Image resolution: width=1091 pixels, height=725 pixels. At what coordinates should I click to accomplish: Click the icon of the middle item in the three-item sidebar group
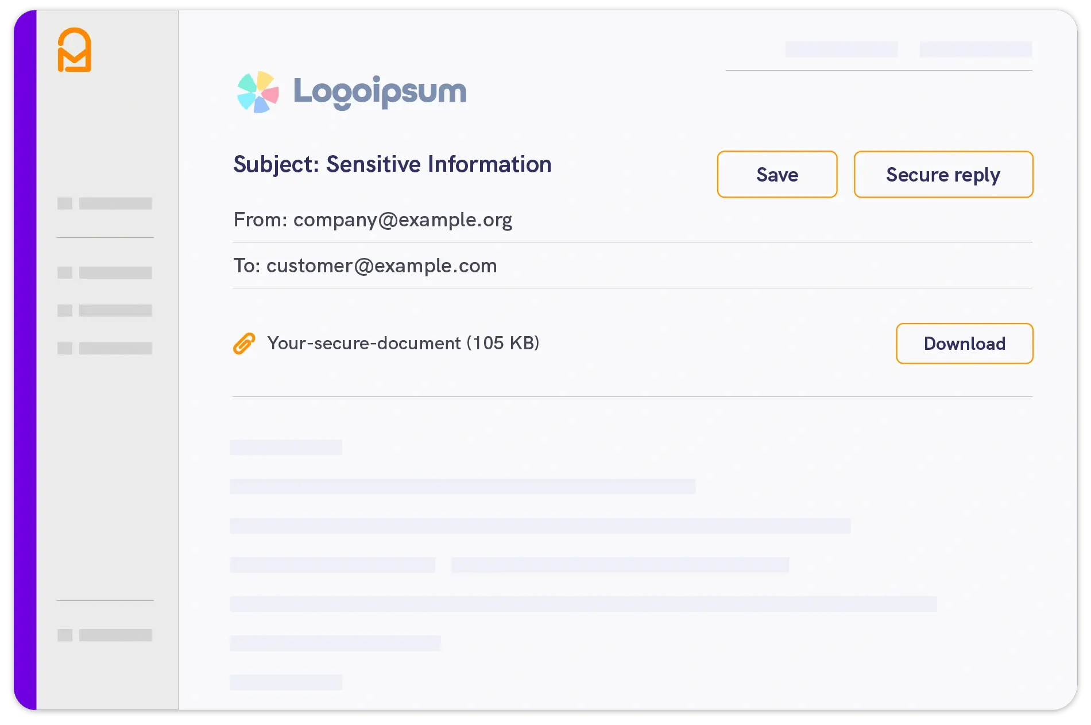[65, 310]
